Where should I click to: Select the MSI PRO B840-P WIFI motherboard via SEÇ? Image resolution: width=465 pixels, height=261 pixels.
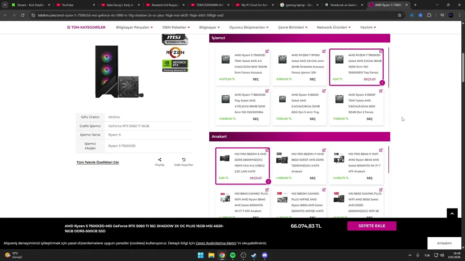click(x=369, y=178)
